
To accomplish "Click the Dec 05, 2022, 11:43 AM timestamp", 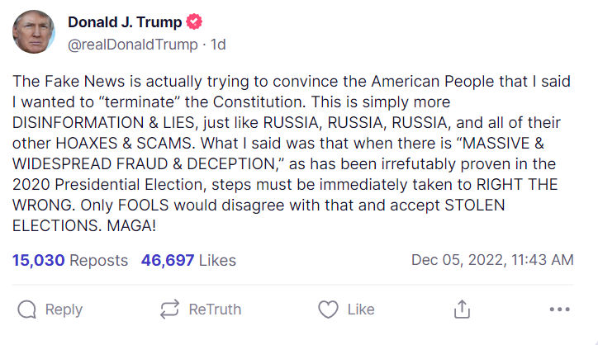I will tap(491, 261).
